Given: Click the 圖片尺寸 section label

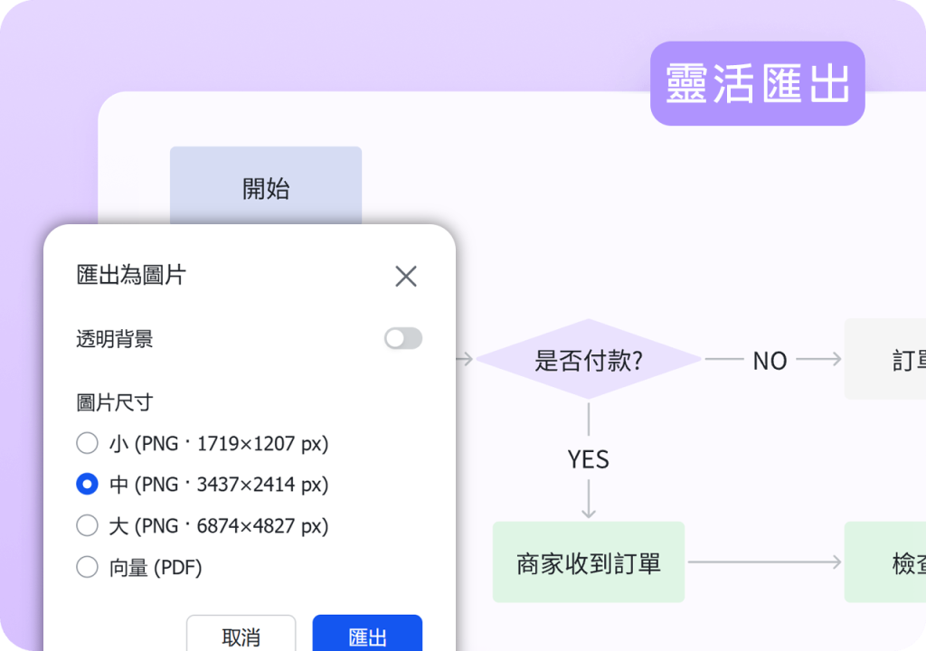Looking at the screenshot, I should (115, 403).
